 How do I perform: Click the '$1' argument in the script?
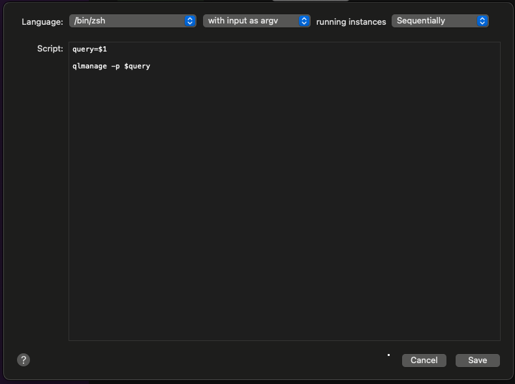(102, 50)
